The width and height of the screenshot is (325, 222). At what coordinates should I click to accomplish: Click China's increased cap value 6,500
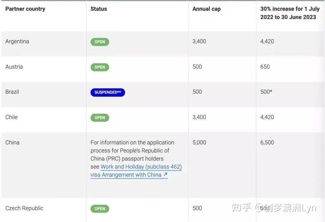pos(267,142)
